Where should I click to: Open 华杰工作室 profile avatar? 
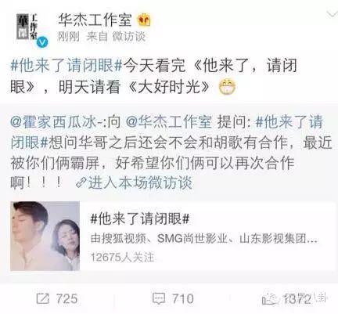click(27, 27)
